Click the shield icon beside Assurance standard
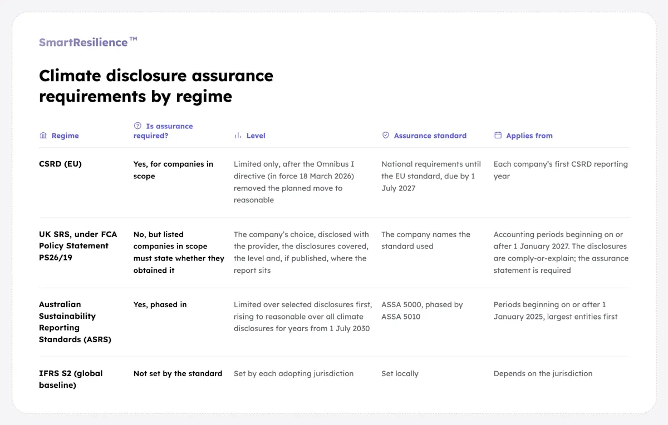Viewport: 668px width, 425px height. (x=385, y=135)
